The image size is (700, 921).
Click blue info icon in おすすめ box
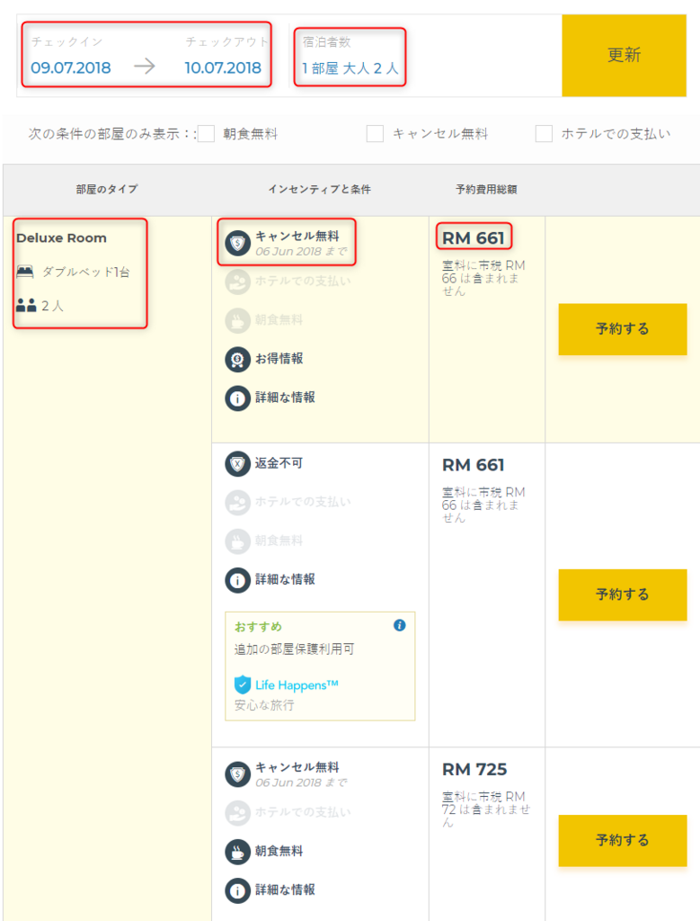point(400,625)
